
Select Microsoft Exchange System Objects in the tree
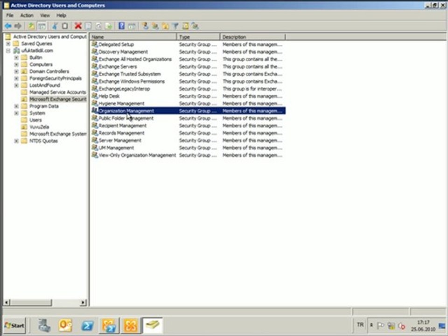point(58,134)
